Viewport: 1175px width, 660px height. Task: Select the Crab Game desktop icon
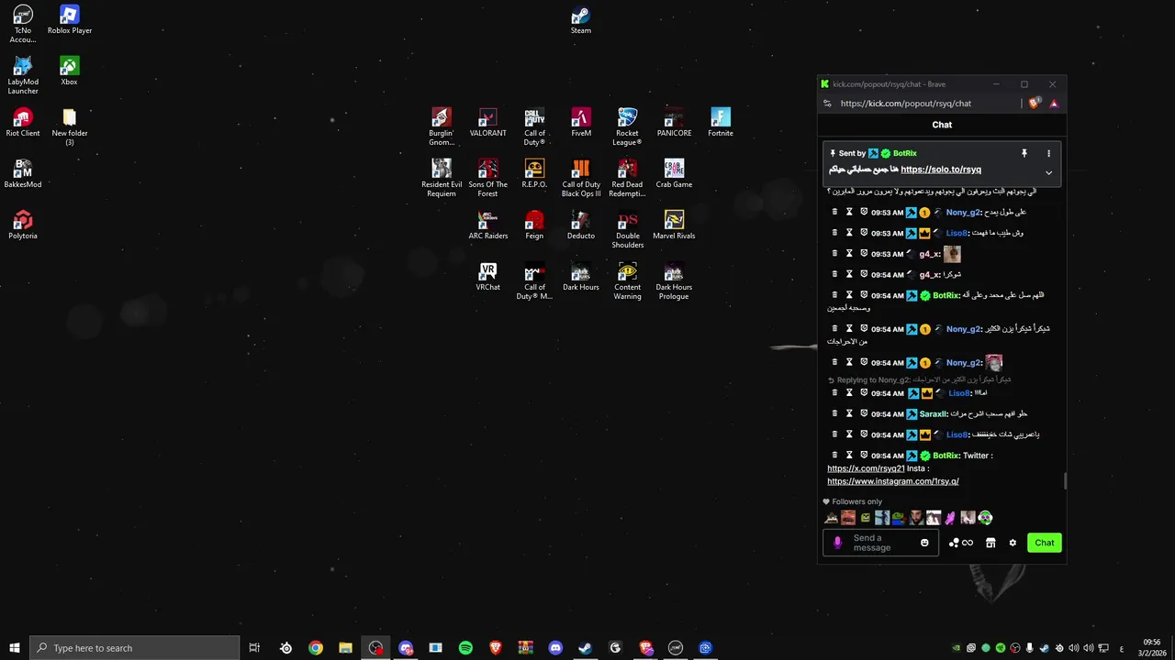(674, 174)
